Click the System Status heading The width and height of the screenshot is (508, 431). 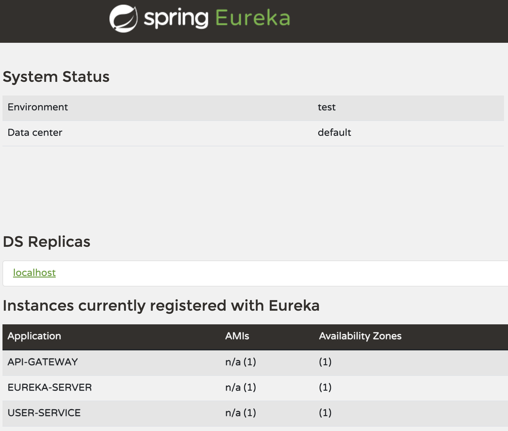[x=56, y=77]
